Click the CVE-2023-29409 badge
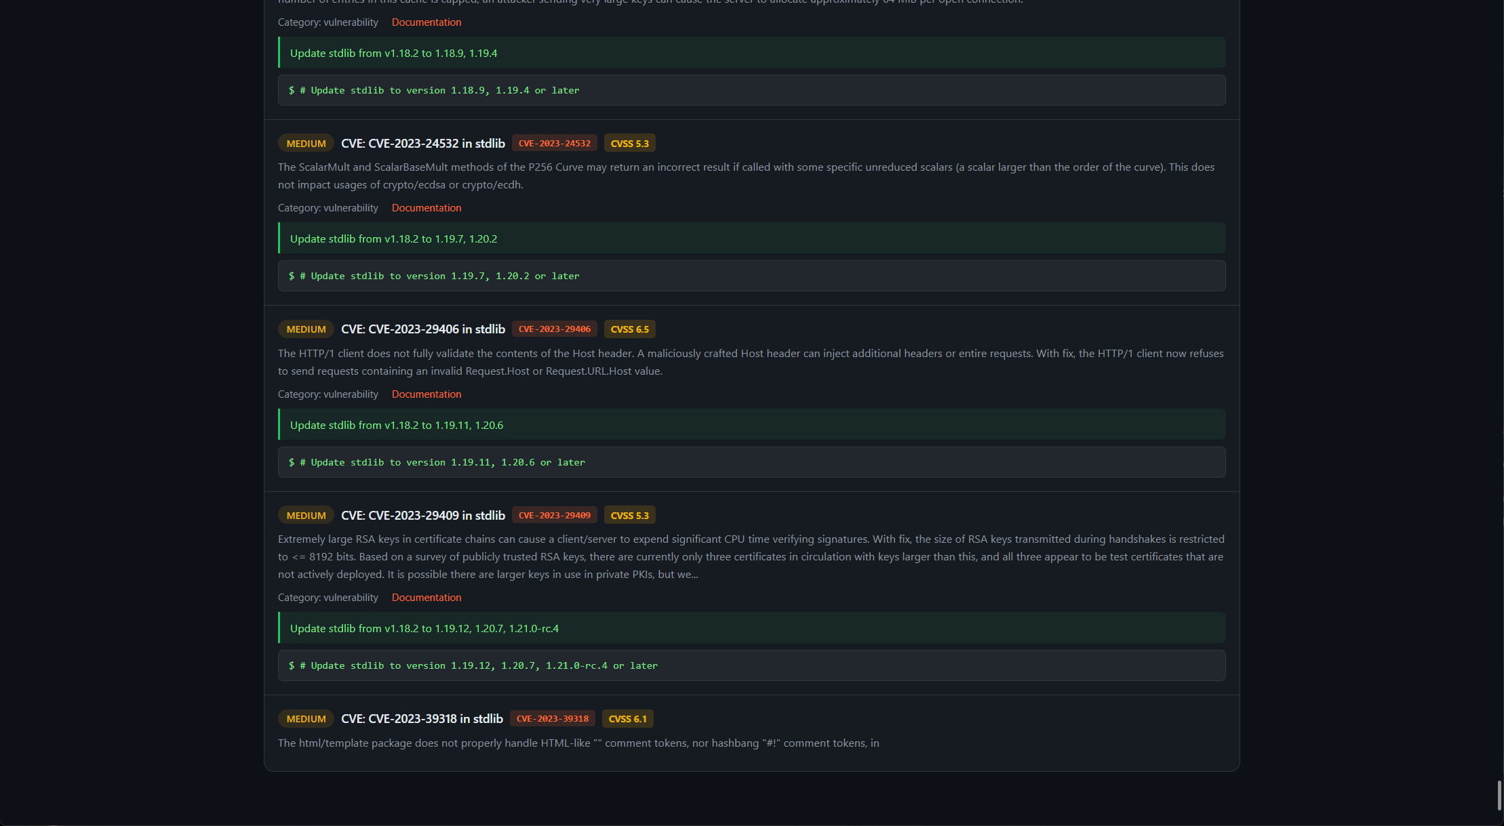Screen dimensions: 1504x826 [x=554, y=515]
